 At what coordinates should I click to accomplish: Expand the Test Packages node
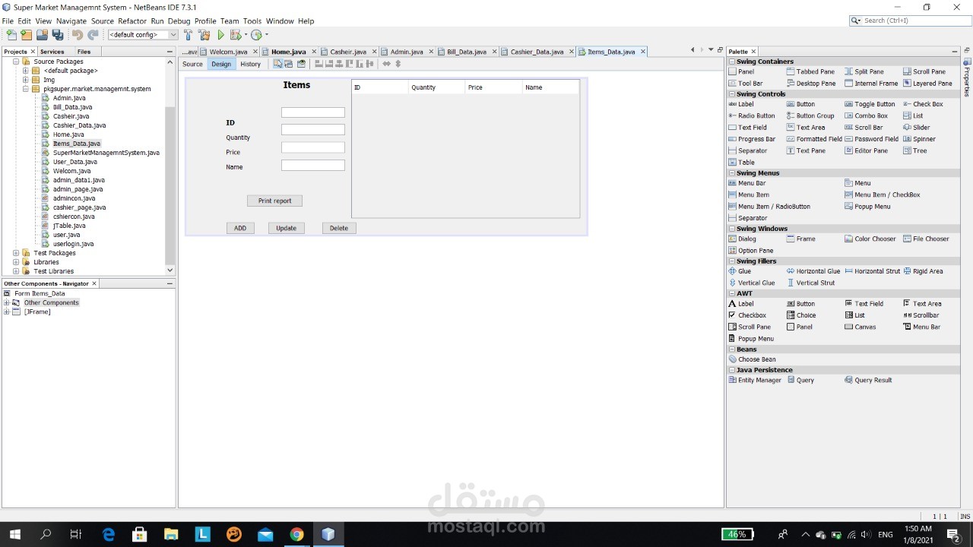pyautogui.click(x=16, y=253)
